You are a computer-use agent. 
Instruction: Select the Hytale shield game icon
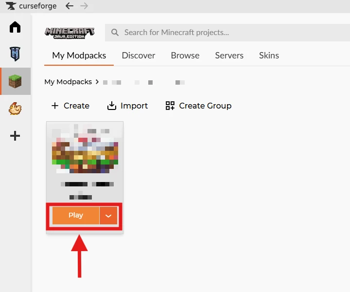point(15,54)
